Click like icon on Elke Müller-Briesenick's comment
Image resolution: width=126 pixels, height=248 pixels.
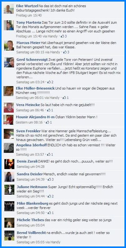[64, 98]
